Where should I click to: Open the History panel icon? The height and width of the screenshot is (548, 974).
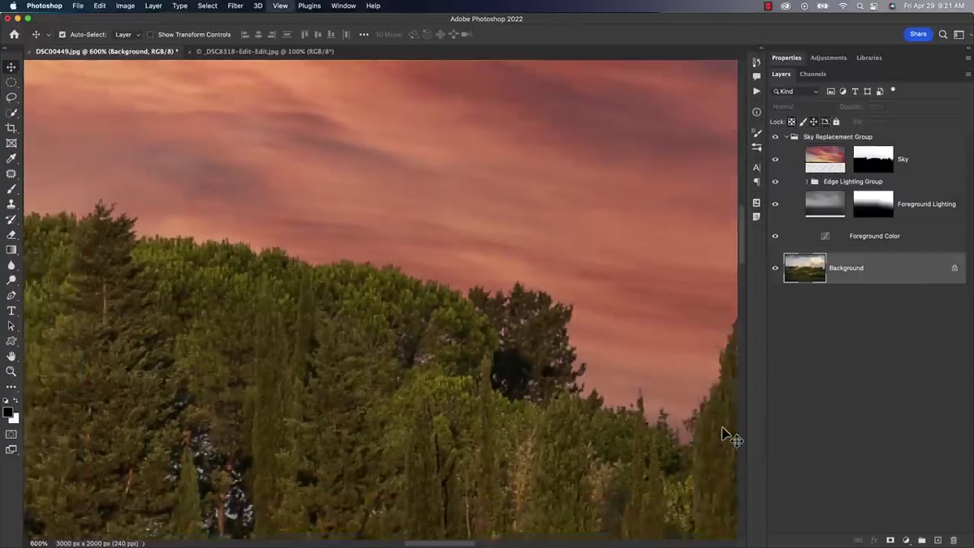pyautogui.click(x=756, y=62)
